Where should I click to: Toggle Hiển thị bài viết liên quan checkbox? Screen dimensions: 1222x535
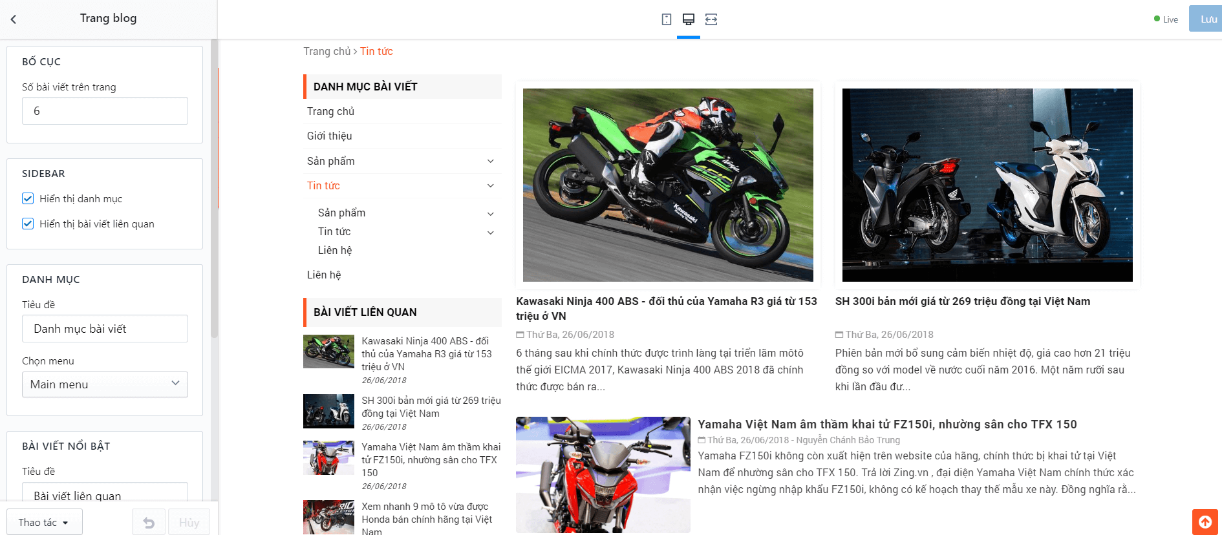28,224
